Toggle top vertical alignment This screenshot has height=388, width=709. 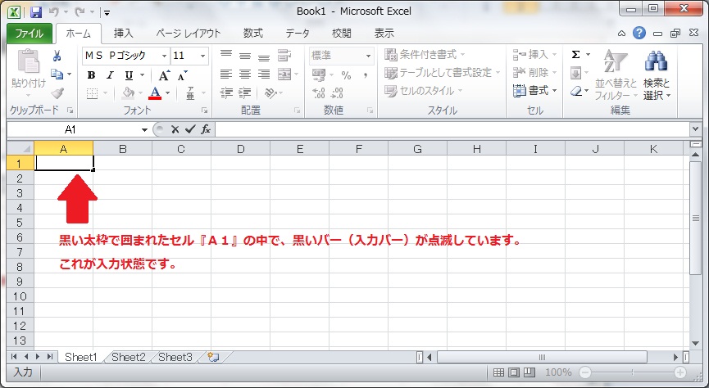tap(226, 55)
